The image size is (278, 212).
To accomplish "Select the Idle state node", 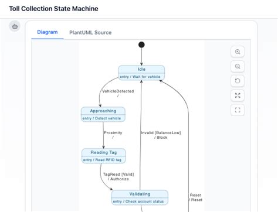I will [141, 73].
